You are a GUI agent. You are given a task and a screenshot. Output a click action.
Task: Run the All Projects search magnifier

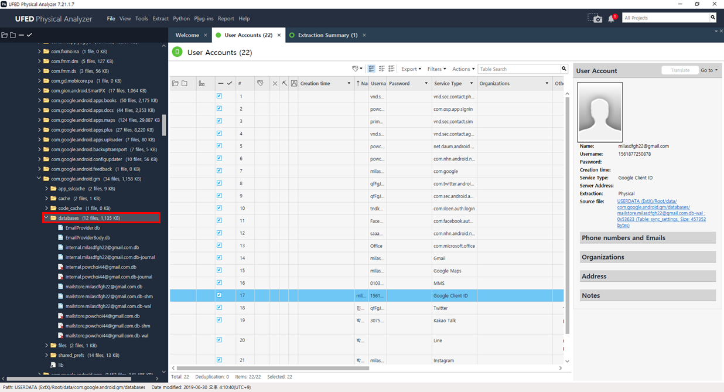[713, 18]
